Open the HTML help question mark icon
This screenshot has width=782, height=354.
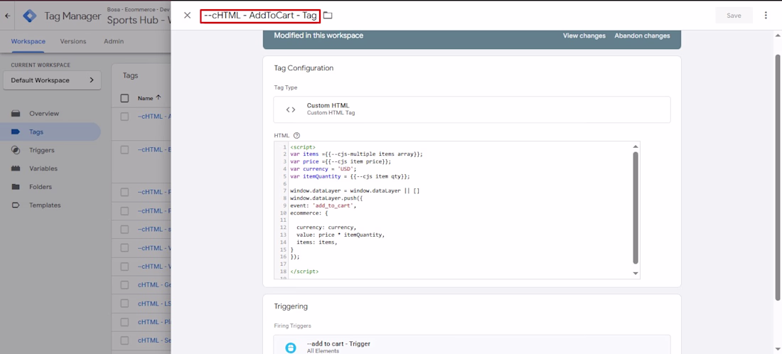[x=296, y=135]
